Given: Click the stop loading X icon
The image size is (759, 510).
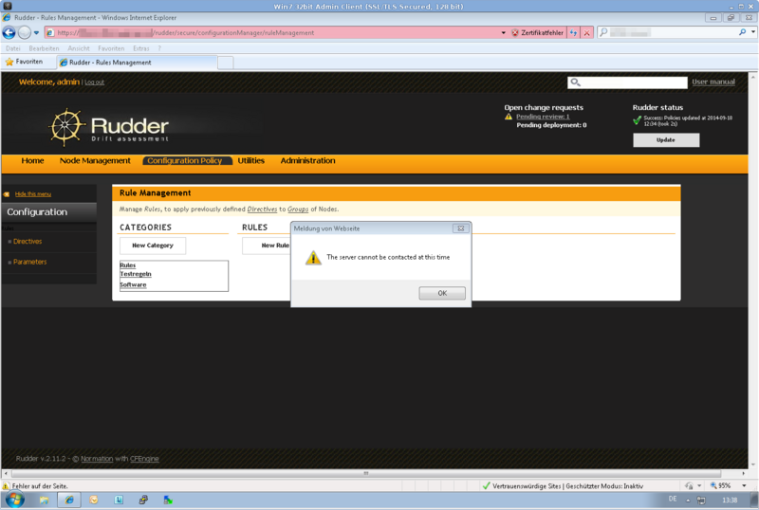Looking at the screenshot, I should (586, 32).
